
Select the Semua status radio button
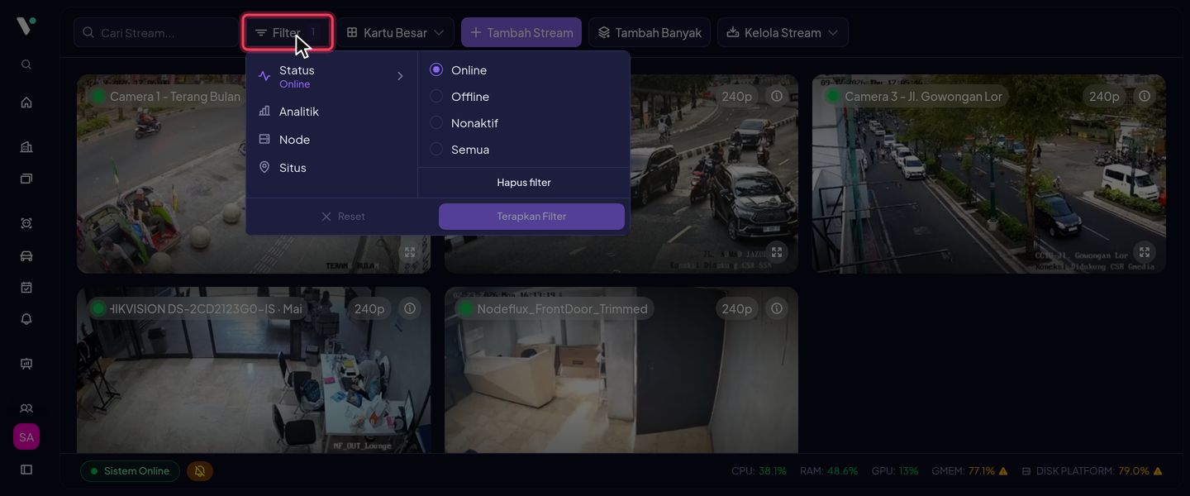(x=436, y=150)
